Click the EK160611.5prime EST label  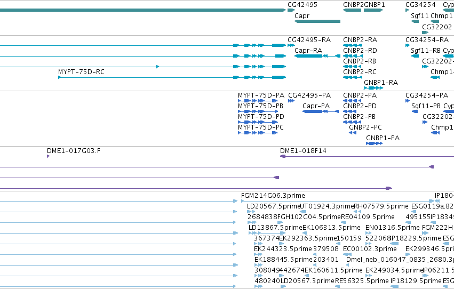point(333,270)
